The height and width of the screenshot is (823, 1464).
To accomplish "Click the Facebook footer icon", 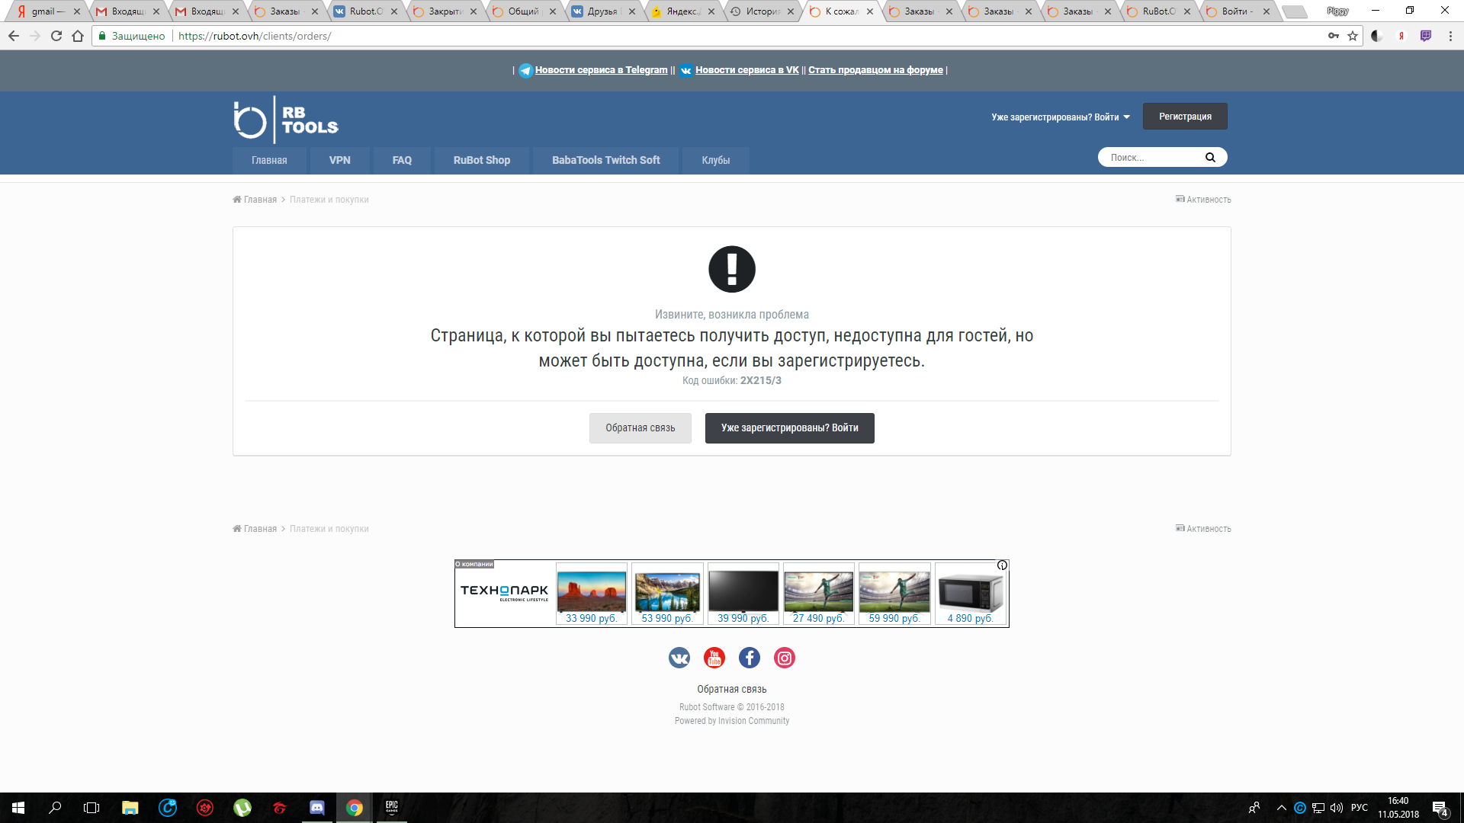I will [750, 658].
